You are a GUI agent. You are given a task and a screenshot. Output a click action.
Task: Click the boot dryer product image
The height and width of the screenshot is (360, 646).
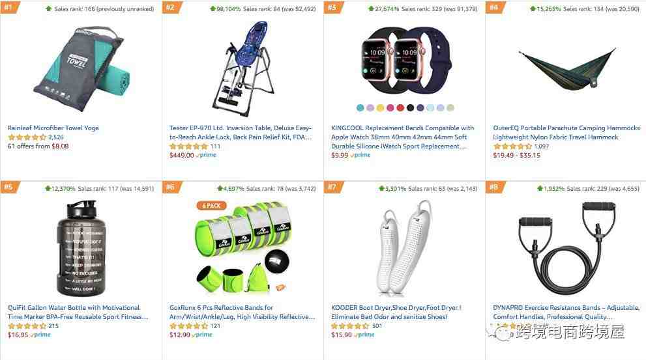404,247
